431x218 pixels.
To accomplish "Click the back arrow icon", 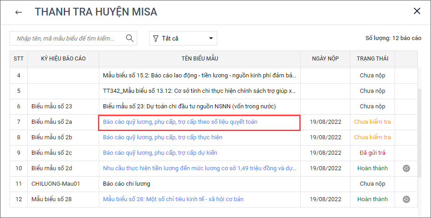I will click(x=18, y=12).
